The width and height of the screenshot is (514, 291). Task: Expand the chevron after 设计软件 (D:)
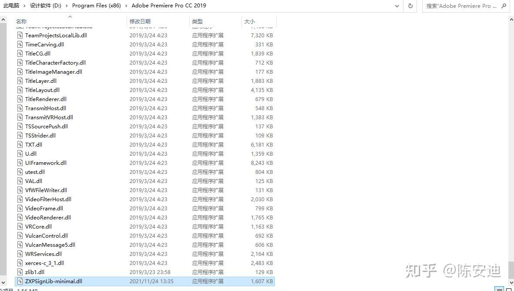67,6
